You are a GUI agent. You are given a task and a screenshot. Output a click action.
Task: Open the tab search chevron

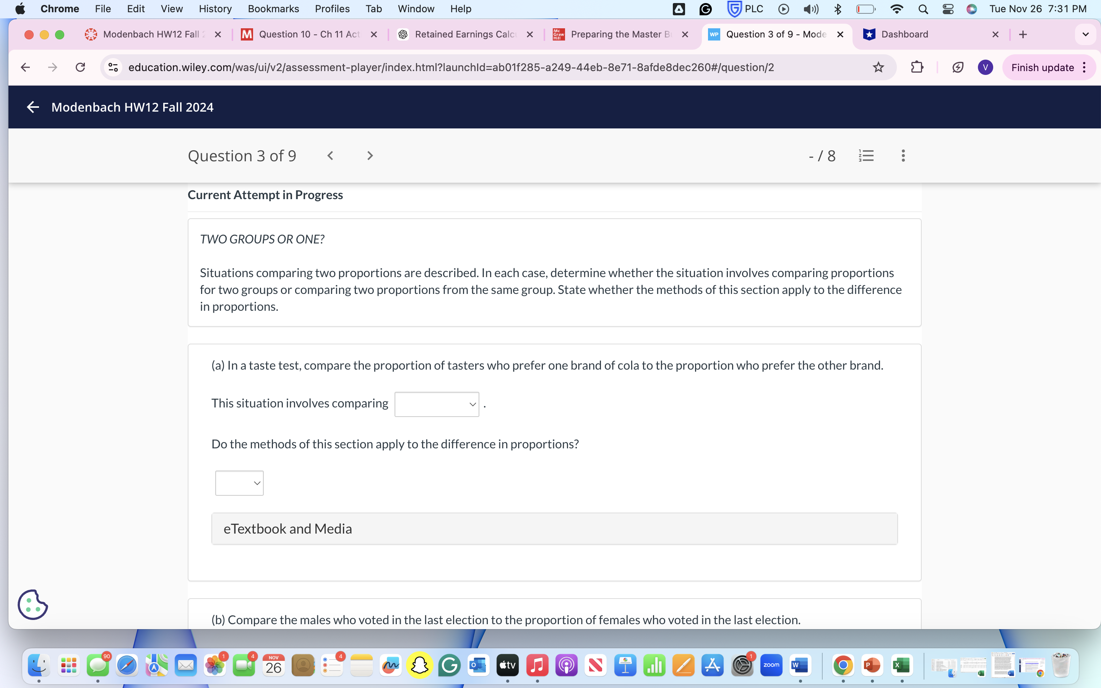click(1086, 34)
